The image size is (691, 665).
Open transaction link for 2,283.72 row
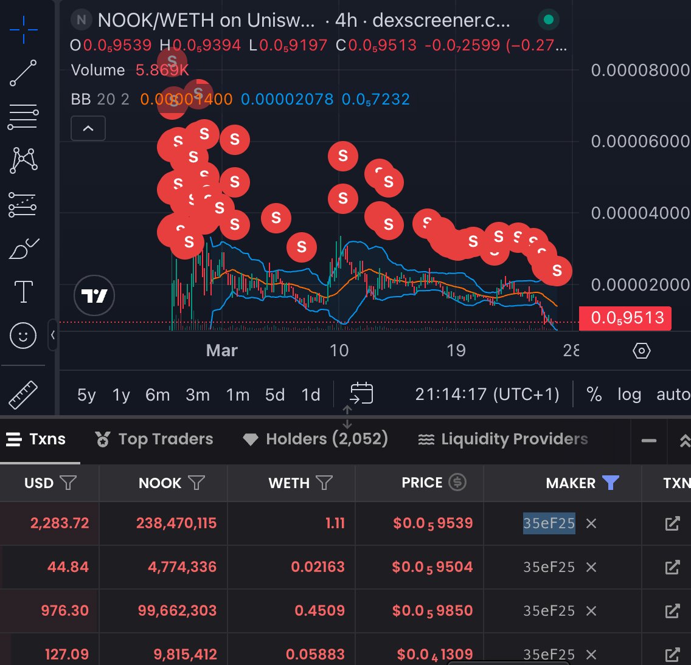pos(673,523)
